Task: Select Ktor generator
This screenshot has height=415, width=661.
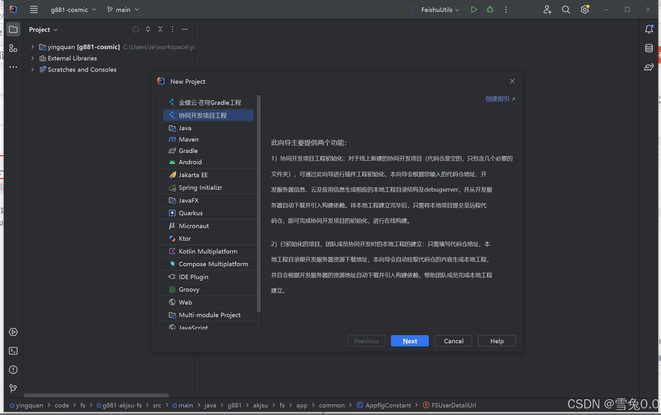Action: coord(208,238)
